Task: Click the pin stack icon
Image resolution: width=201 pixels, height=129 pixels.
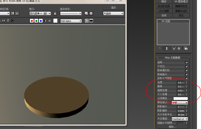Action: tap(159, 48)
